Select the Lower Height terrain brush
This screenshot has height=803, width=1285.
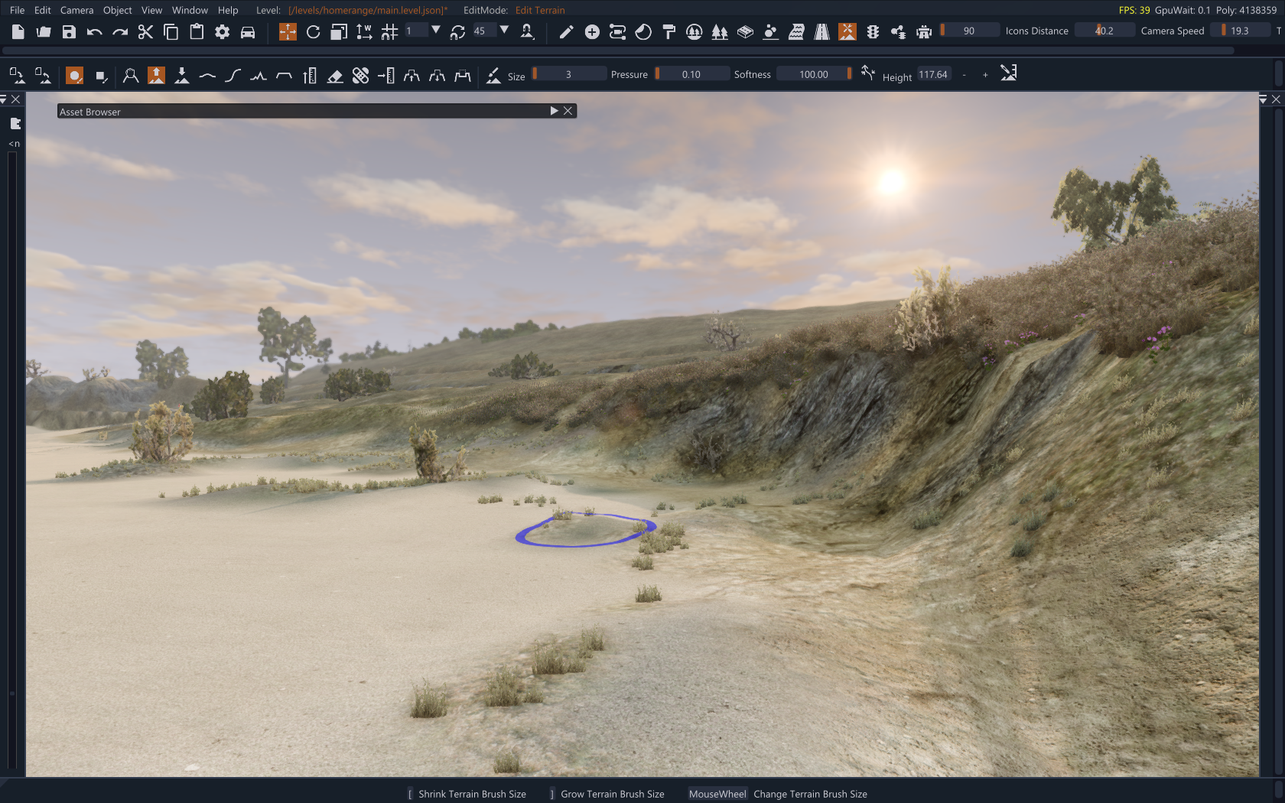pyautogui.click(x=182, y=75)
